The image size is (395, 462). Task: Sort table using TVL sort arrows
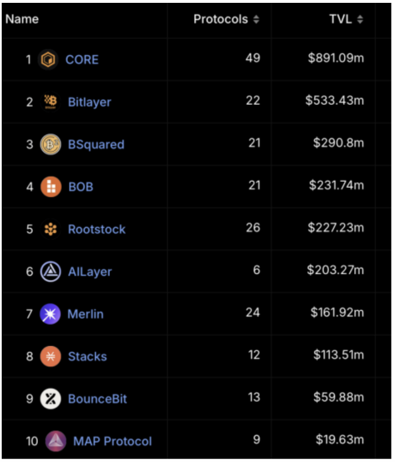[360, 19]
